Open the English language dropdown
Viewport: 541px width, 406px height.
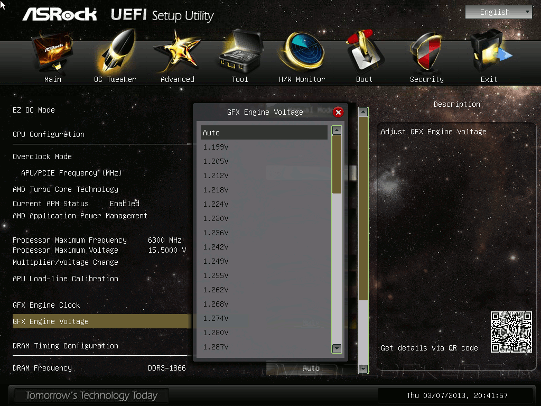498,12
